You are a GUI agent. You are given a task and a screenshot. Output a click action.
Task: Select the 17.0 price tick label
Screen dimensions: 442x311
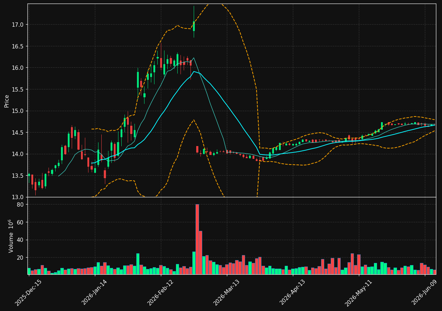18,25
